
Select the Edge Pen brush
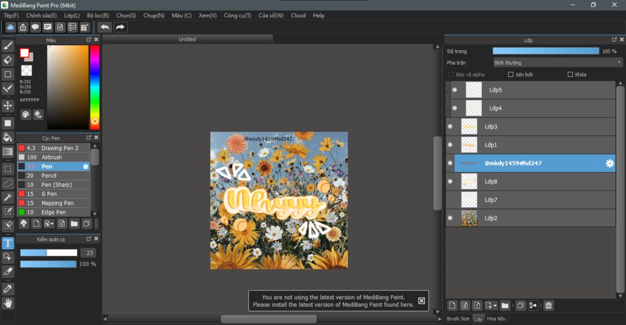[54, 212]
